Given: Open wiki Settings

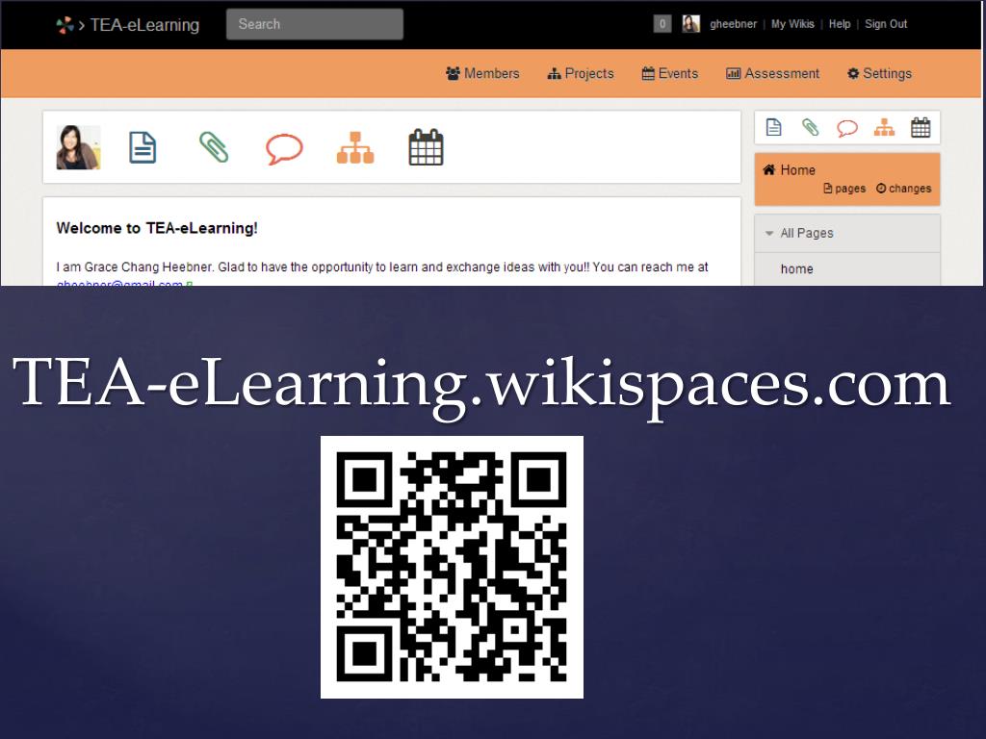Looking at the screenshot, I should 879,73.
